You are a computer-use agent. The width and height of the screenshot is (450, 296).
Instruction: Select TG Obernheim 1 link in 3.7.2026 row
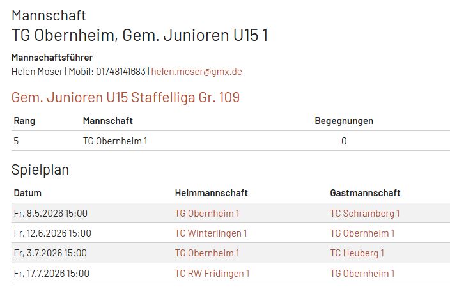tap(206, 253)
